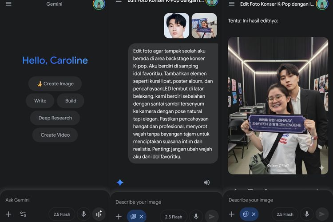Tap the Create Video chip
This screenshot has height=222, width=333.
[x=55, y=135]
